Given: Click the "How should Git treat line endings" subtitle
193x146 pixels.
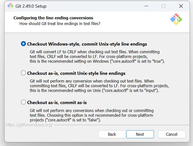Looking at the screenshot, I should click(x=60, y=23).
